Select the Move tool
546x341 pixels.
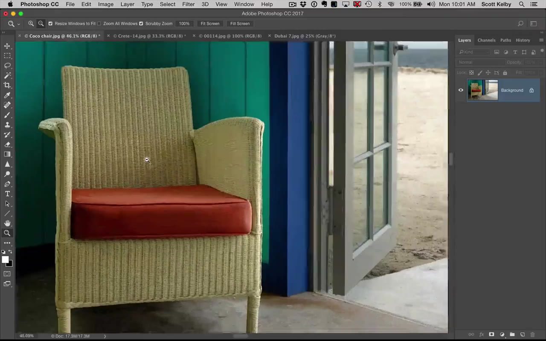[x=7, y=46]
